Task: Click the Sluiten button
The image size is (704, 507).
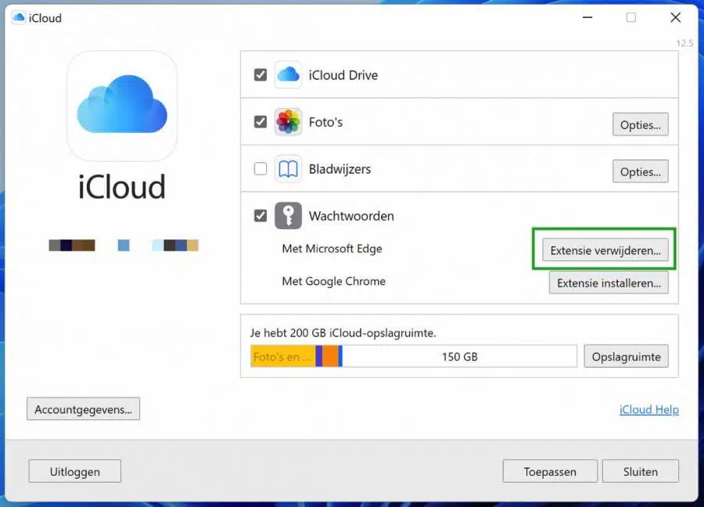Action: click(641, 472)
